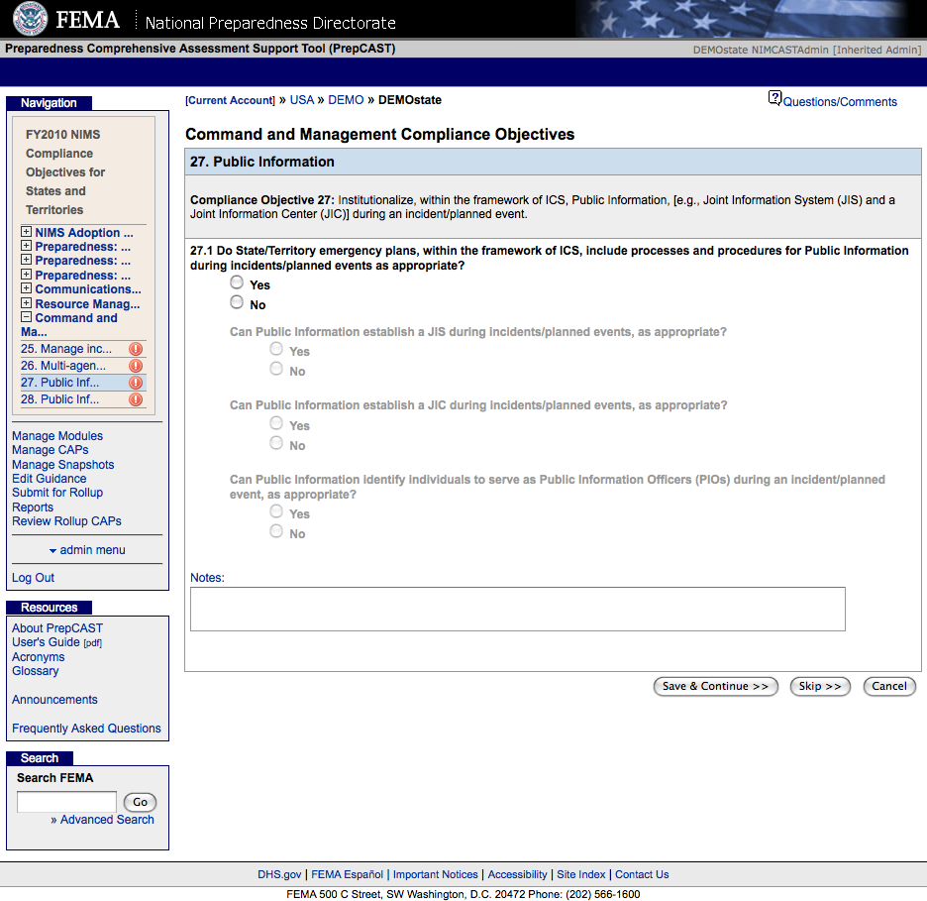Image resolution: width=927 pixels, height=901 pixels.
Task: Collapse the Command and Management section
Action: pos(27,318)
